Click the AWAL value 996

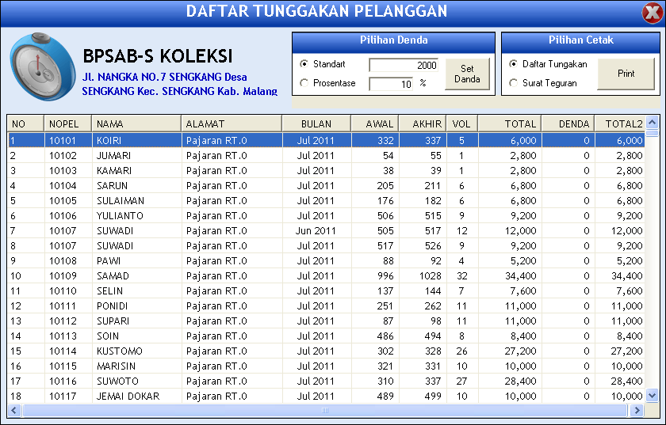[x=375, y=276]
